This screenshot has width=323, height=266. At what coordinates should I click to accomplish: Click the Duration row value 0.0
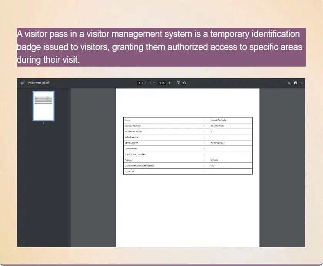click(x=212, y=166)
